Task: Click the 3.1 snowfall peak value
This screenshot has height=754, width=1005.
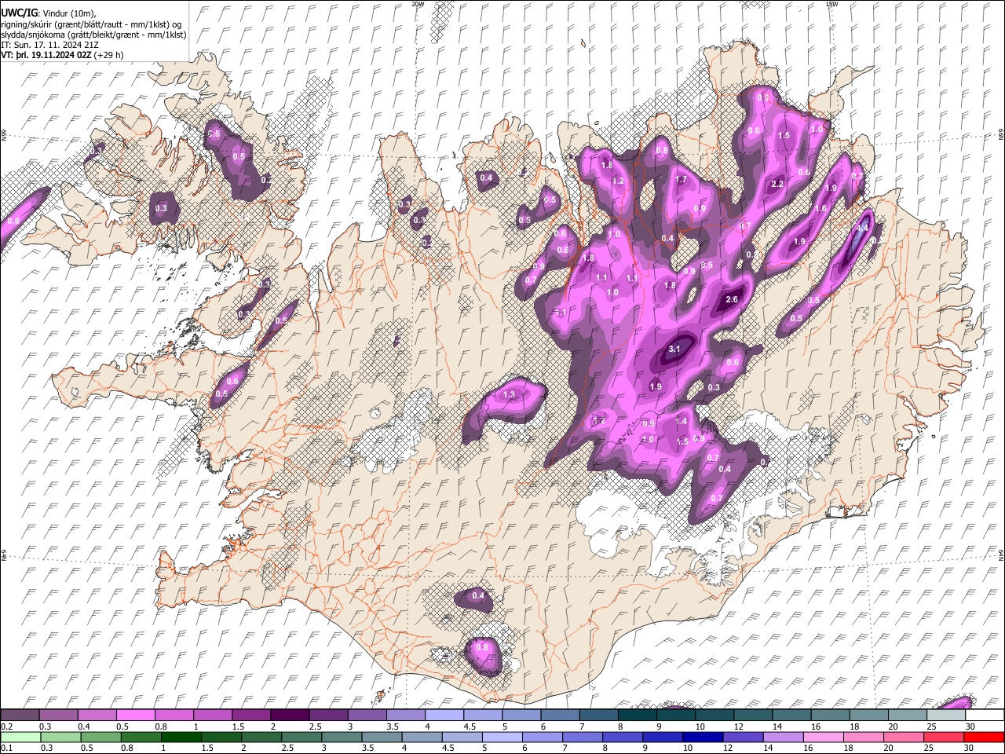Action: coord(675,349)
